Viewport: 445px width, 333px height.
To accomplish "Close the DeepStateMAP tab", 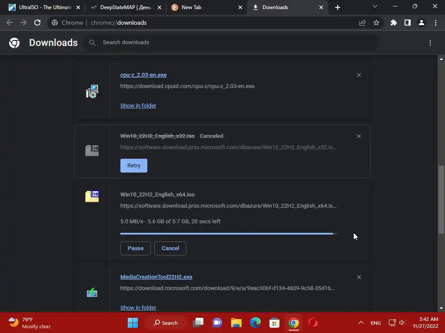I will tap(159, 7).
